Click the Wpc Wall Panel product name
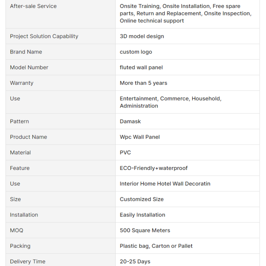The width and height of the screenshot is (266, 266). [140, 137]
